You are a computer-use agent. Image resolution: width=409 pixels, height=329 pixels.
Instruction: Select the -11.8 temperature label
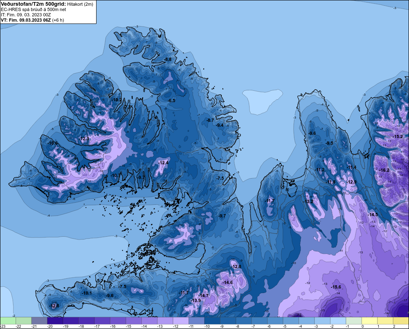point(330,182)
